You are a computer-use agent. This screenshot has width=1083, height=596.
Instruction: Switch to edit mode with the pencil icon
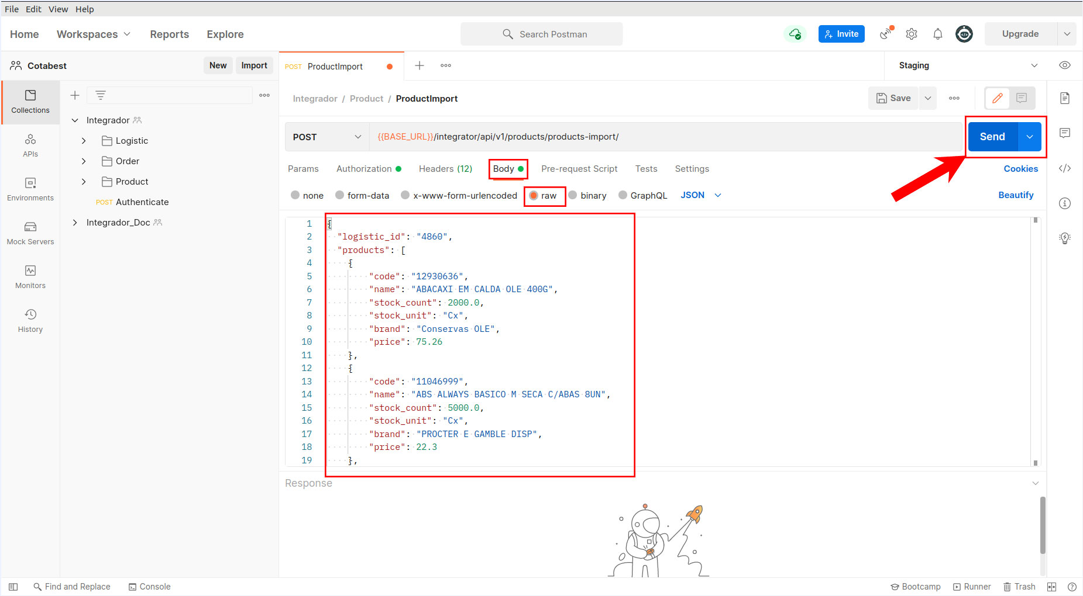[998, 98]
